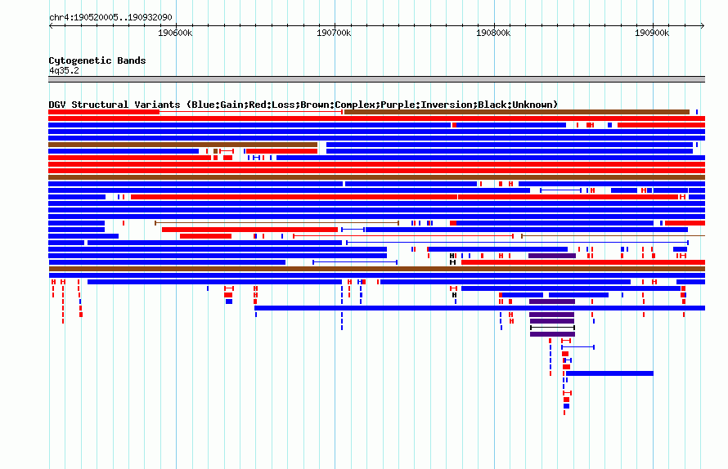Click the black-outlined unknown variant span among purple bars
This screenshot has height=469, width=728.
552,328
